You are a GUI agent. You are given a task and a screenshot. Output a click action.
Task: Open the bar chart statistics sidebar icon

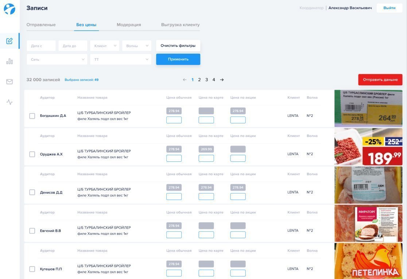click(9, 61)
